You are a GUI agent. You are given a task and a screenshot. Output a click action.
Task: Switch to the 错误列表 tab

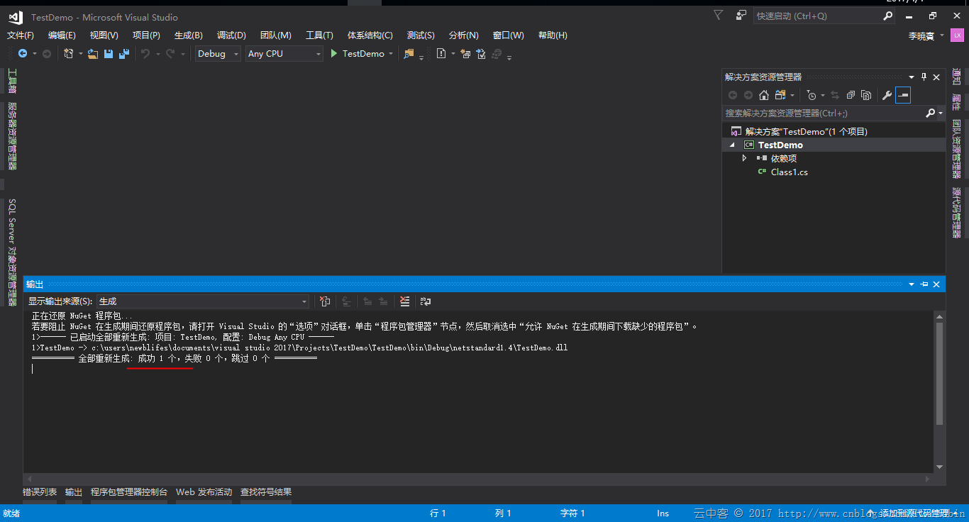click(40, 492)
